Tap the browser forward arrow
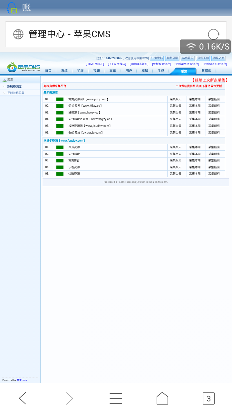The height and width of the screenshot is (414, 232). (69, 398)
